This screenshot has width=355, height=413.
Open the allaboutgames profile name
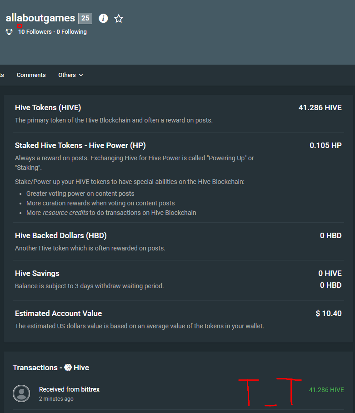pyautogui.click(x=40, y=18)
